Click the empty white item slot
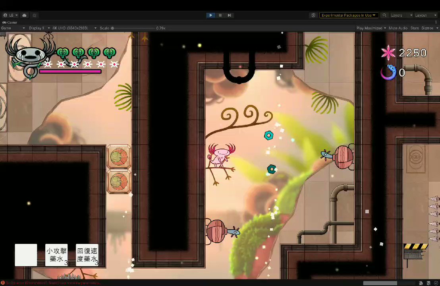The width and height of the screenshot is (440, 286). [26, 255]
